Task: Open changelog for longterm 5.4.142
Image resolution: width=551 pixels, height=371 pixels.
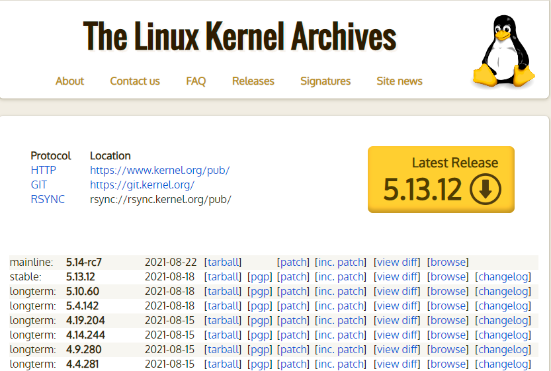Action: [x=503, y=306]
